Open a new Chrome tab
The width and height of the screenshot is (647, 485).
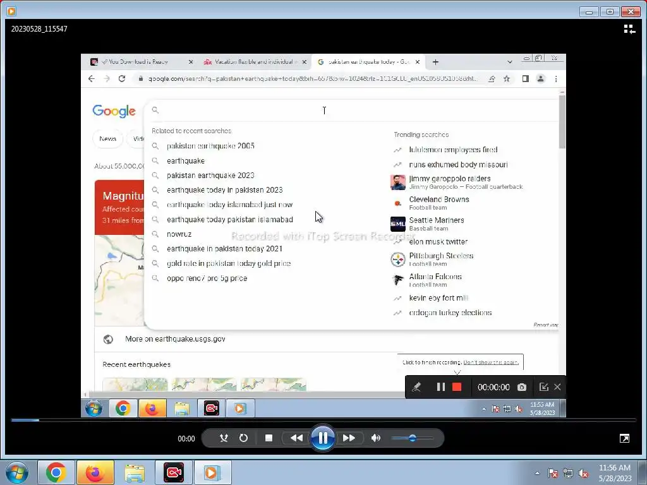click(435, 62)
